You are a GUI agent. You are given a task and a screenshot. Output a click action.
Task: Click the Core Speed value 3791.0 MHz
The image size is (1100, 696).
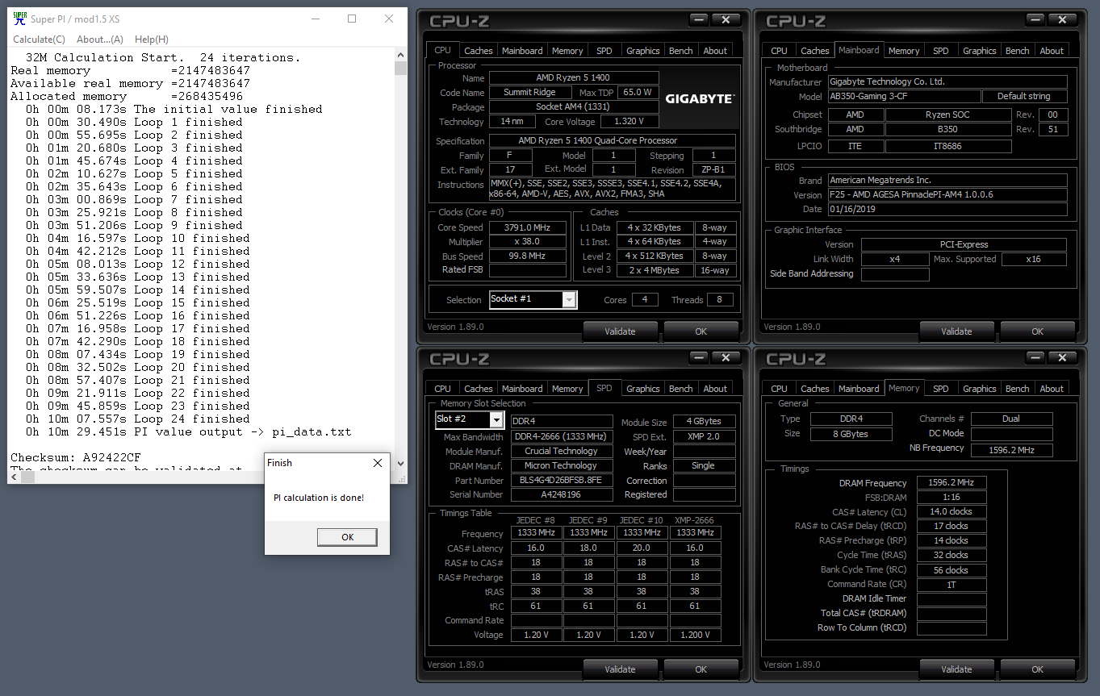(x=528, y=227)
